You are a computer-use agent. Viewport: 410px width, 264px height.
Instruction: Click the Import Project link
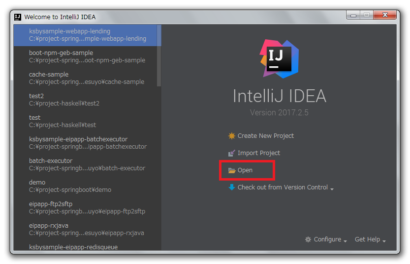[258, 153]
